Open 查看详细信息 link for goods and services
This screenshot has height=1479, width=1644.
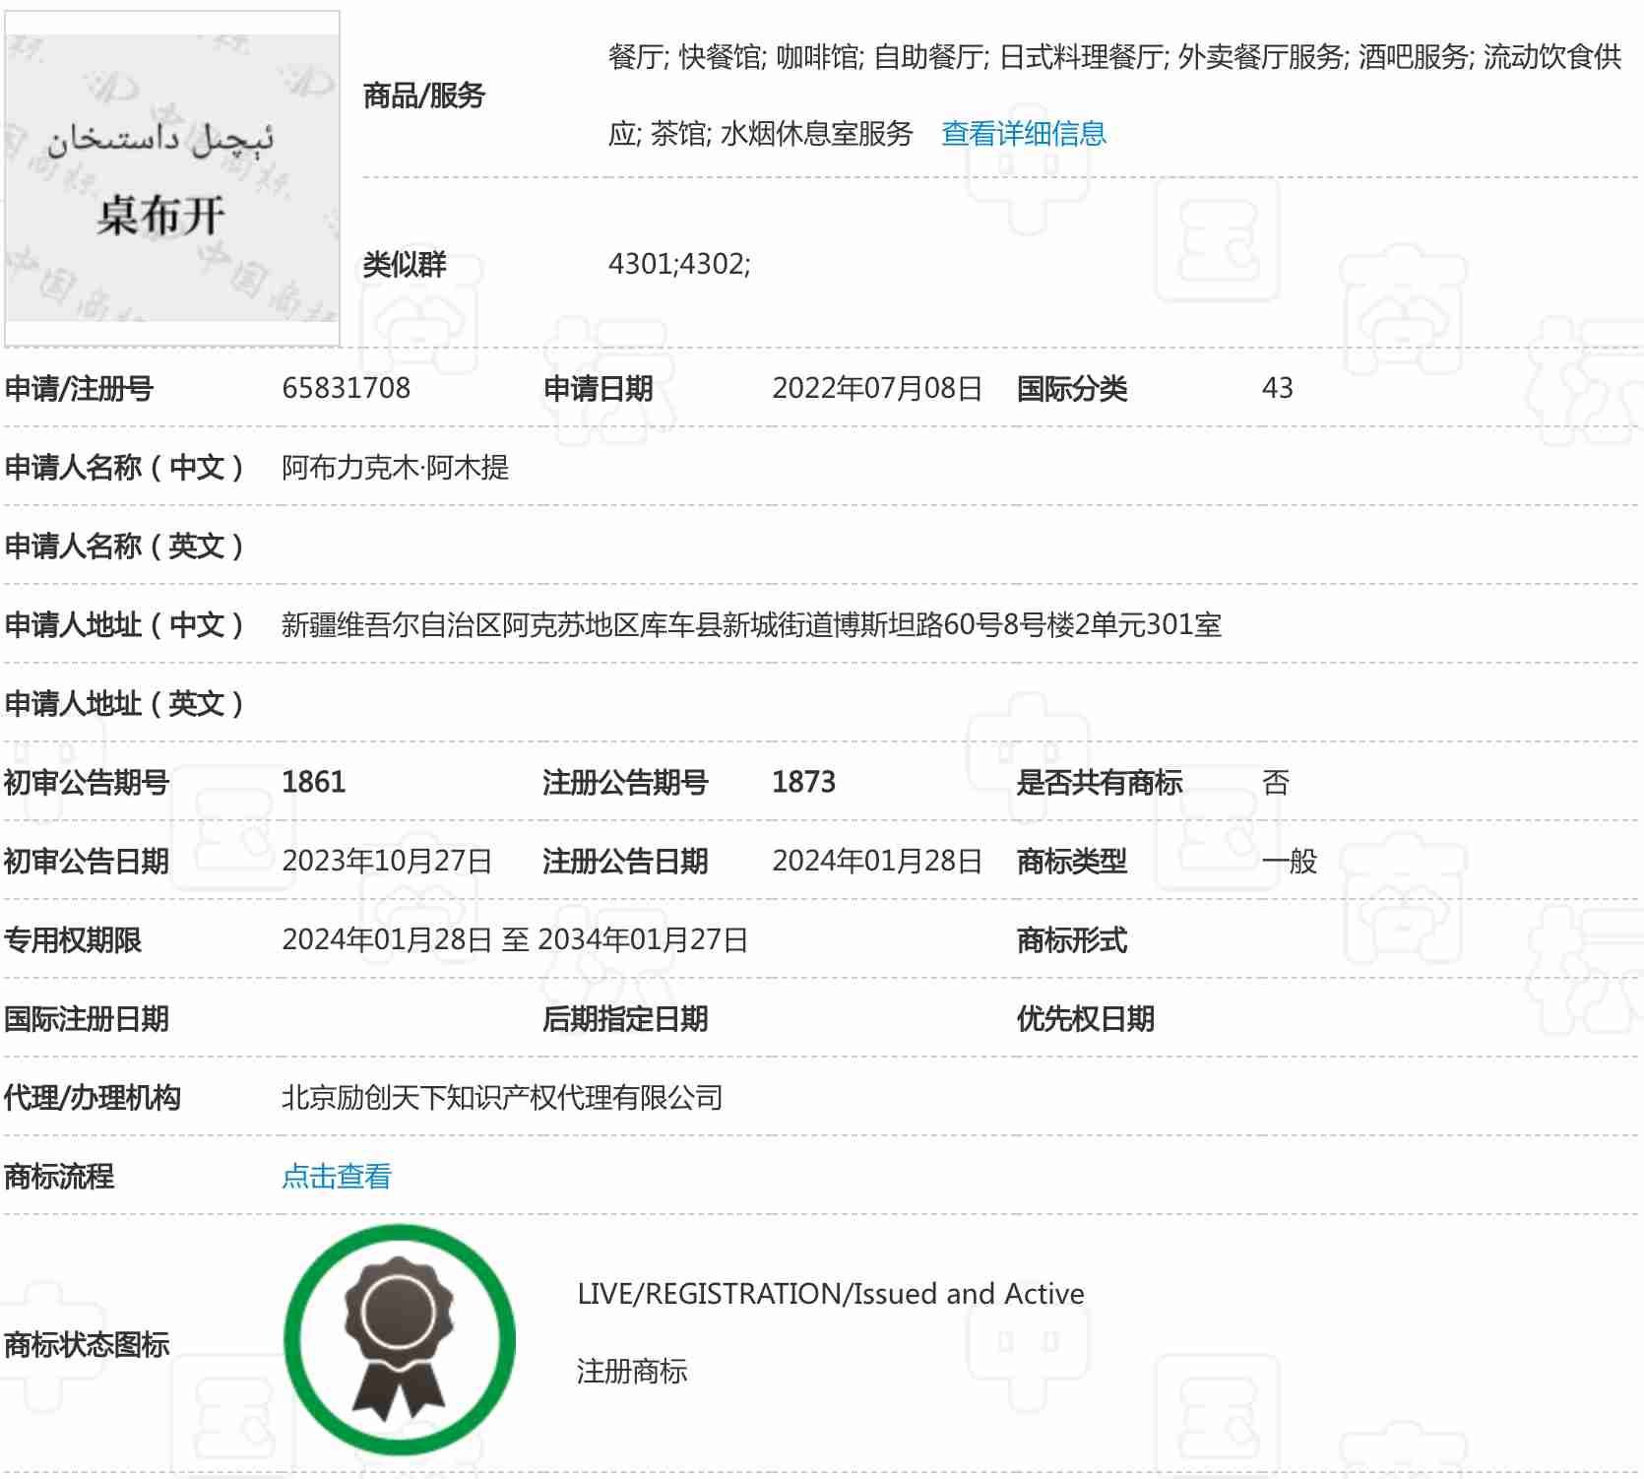[1023, 133]
